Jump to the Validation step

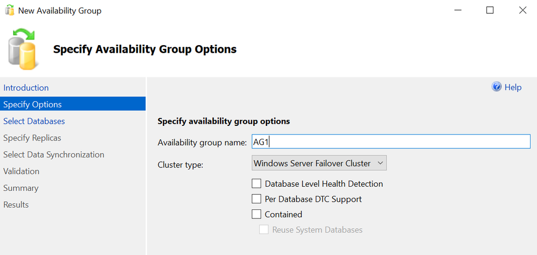(x=22, y=171)
